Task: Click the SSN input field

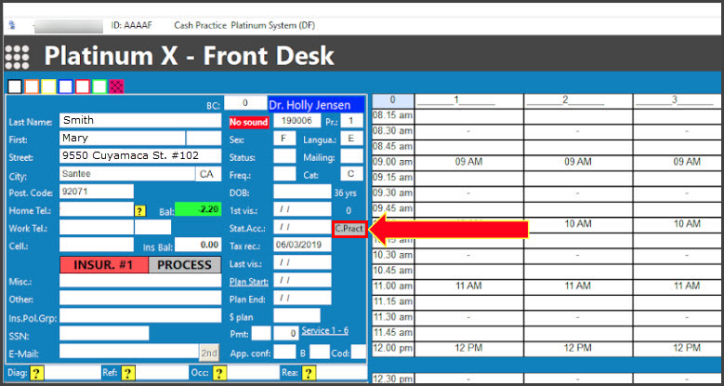Action: point(104,333)
